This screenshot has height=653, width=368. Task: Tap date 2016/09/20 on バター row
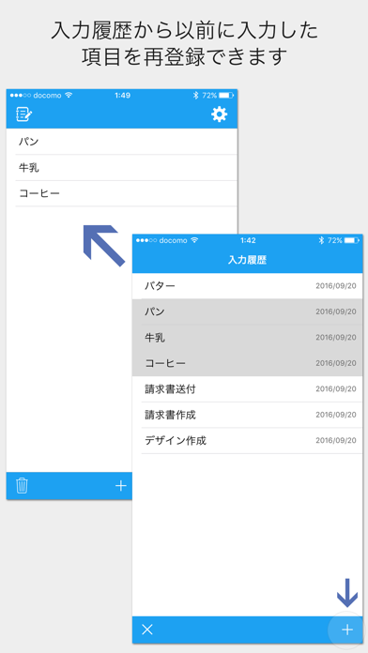coord(336,286)
